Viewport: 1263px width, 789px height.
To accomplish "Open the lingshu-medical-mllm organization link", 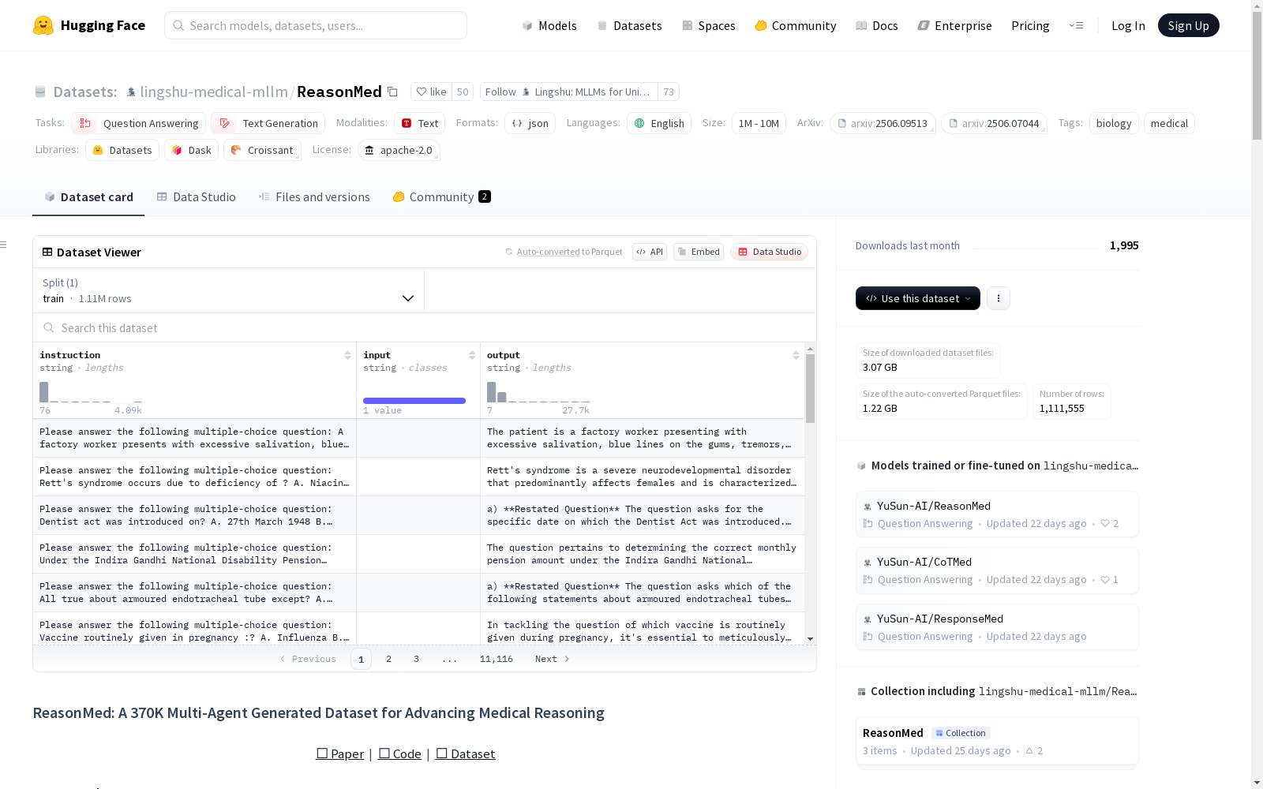I will click(214, 92).
